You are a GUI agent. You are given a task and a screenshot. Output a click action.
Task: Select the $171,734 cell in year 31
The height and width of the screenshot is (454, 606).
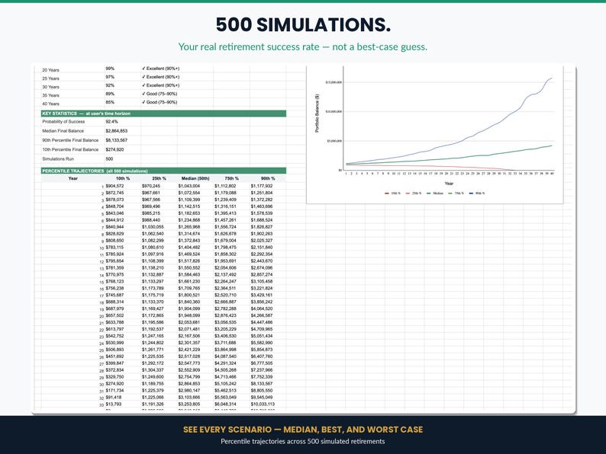point(114,390)
